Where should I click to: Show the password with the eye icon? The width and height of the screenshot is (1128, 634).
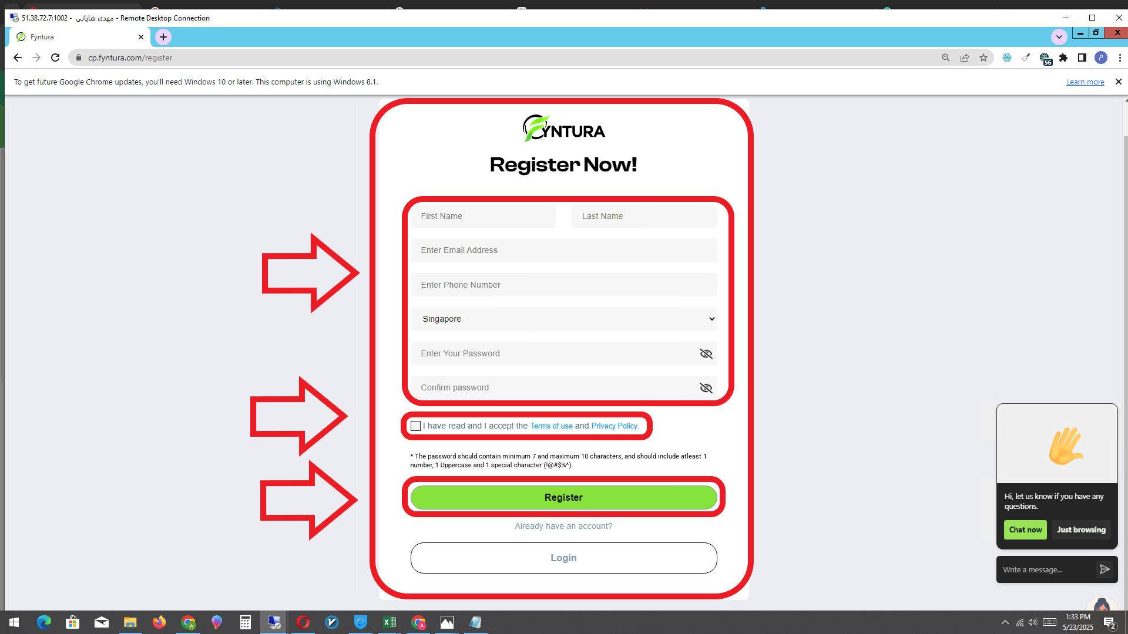pyautogui.click(x=706, y=353)
